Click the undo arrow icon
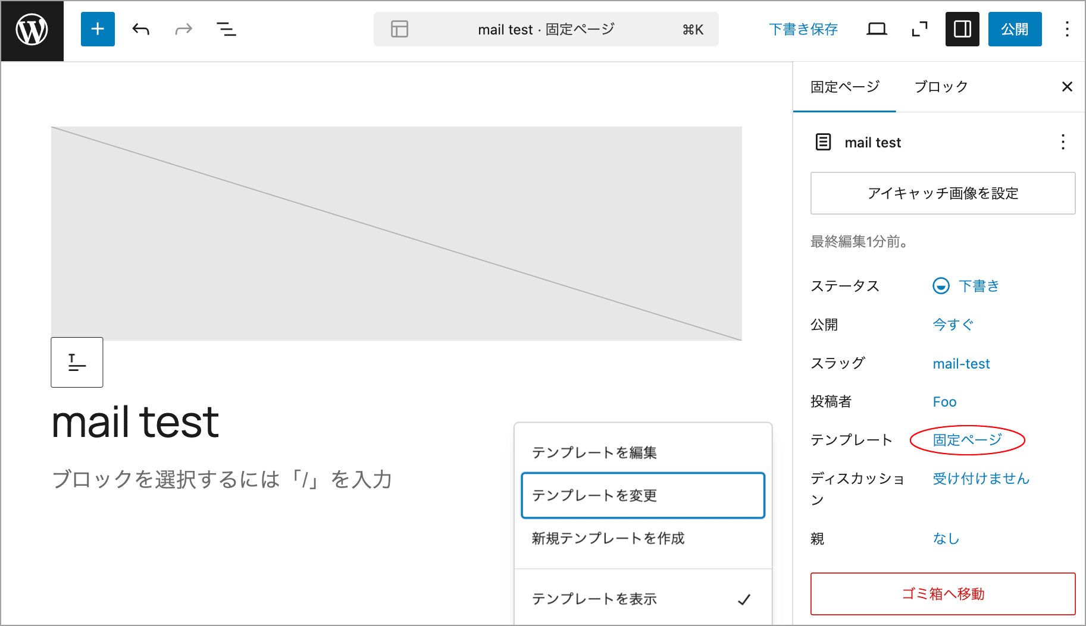Screen dimensions: 1086x626 coord(141,29)
